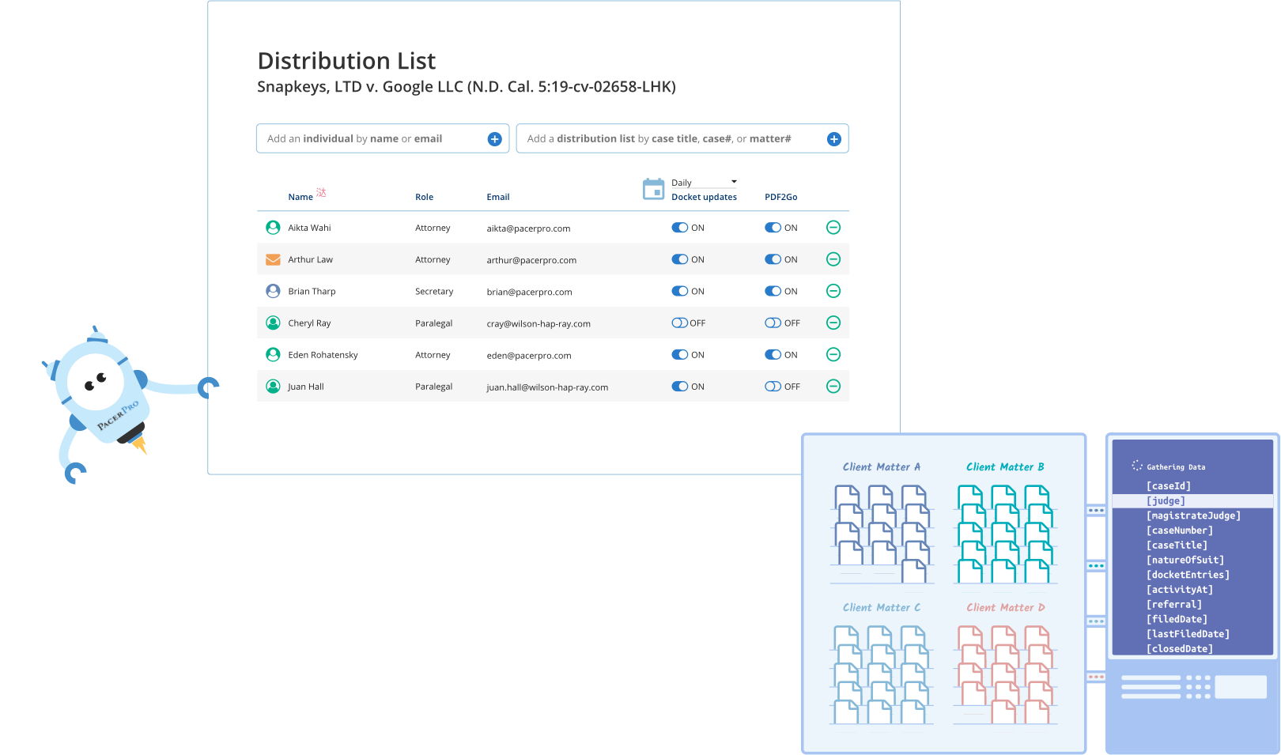Toggle docket updates for Eden Rohatensky
1281x755 pixels.
[680, 354]
